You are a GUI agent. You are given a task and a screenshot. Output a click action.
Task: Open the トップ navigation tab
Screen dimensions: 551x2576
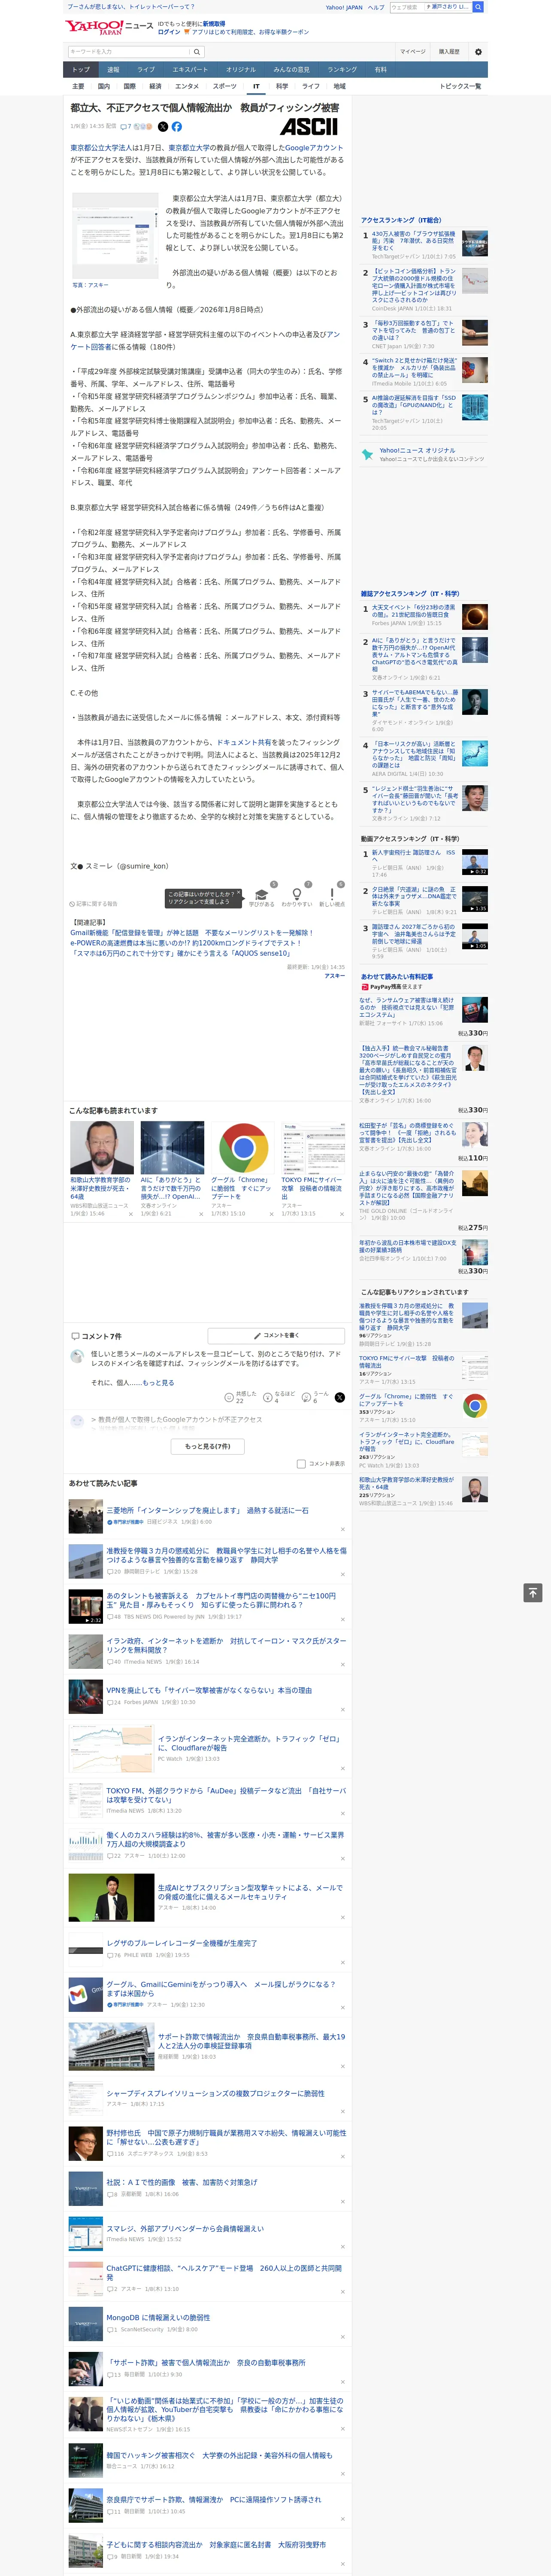pos(81,70)
